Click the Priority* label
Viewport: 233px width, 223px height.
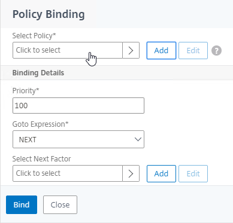[x=26, y=91]
